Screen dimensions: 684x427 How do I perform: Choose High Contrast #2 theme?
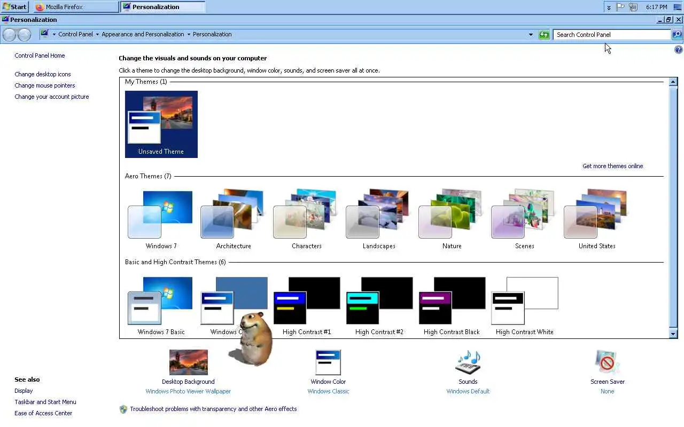coord(379,306)
